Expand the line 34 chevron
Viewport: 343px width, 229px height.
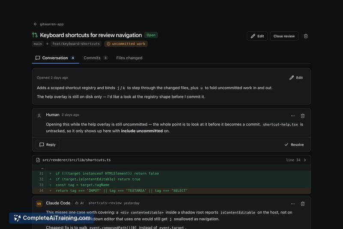click(305, 160)
